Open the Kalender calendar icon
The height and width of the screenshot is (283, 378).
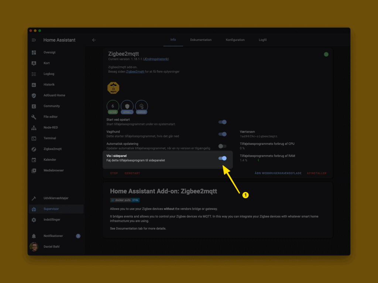[x=34, y=160]
